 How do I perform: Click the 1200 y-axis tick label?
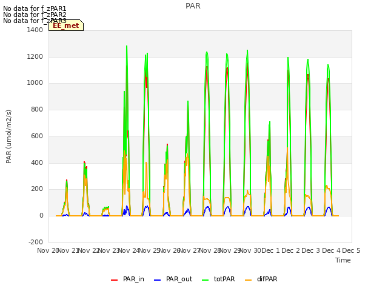[35, 56]
